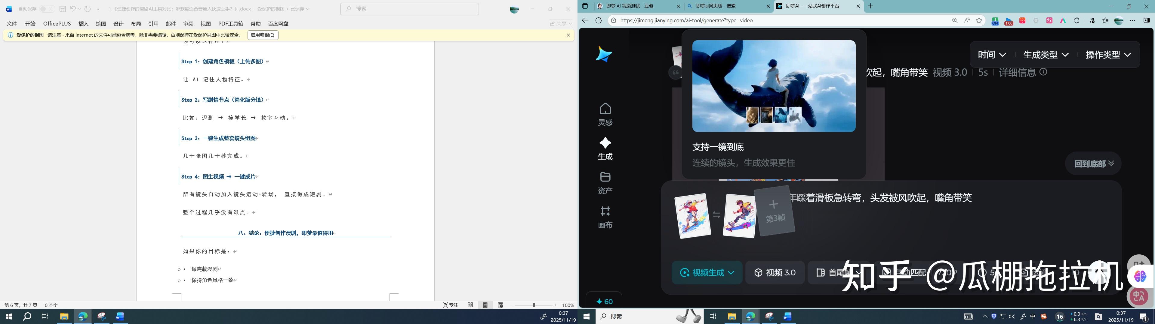Open Edge favorites list icon

click(x=1105, y=21)
